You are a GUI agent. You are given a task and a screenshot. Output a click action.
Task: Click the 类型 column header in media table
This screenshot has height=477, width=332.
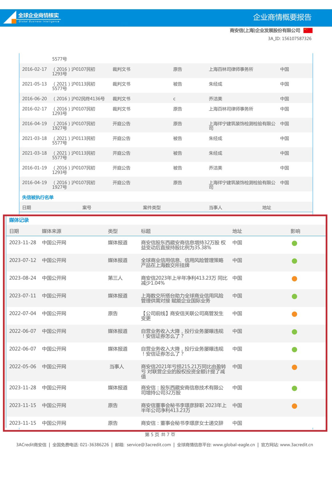pyautogui.click(x=113, y=231)
